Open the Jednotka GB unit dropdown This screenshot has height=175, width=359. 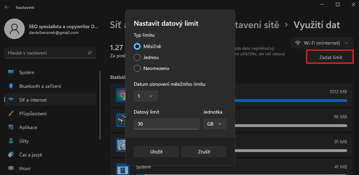(215, 124)
